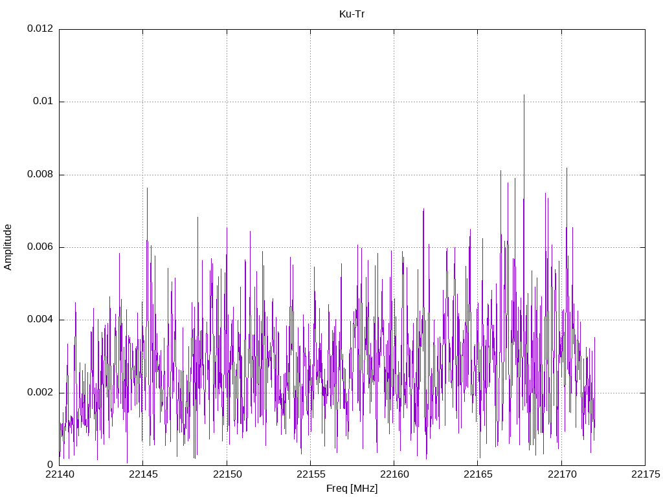Click the 'Freq [MHz]' x-axis label

pos(352,489)
